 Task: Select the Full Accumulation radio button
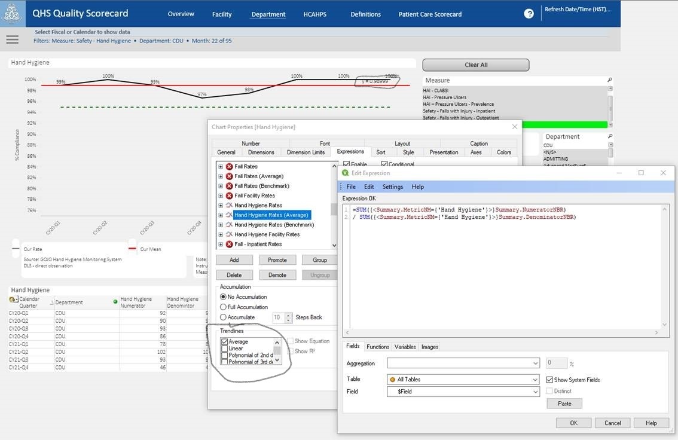224,307
